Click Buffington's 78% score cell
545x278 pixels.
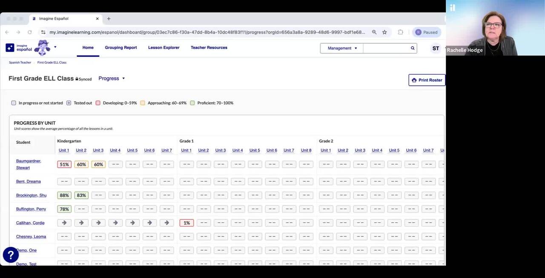(x=64, y=209)
